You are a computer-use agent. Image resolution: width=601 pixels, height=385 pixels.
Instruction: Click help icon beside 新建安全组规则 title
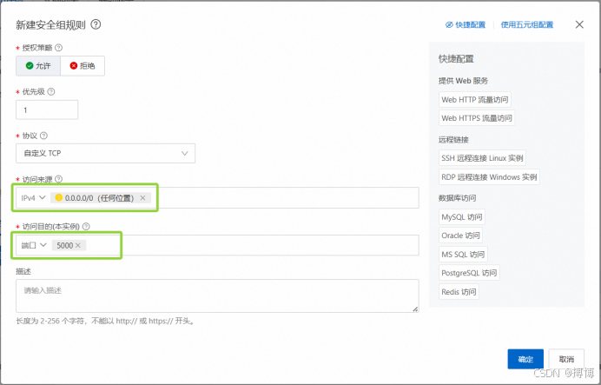click(x=96, y=25)
